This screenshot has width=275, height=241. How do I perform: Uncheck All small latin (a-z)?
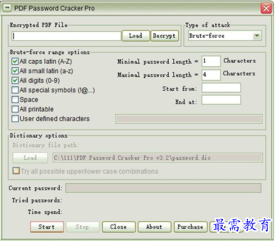pos(15,71)
